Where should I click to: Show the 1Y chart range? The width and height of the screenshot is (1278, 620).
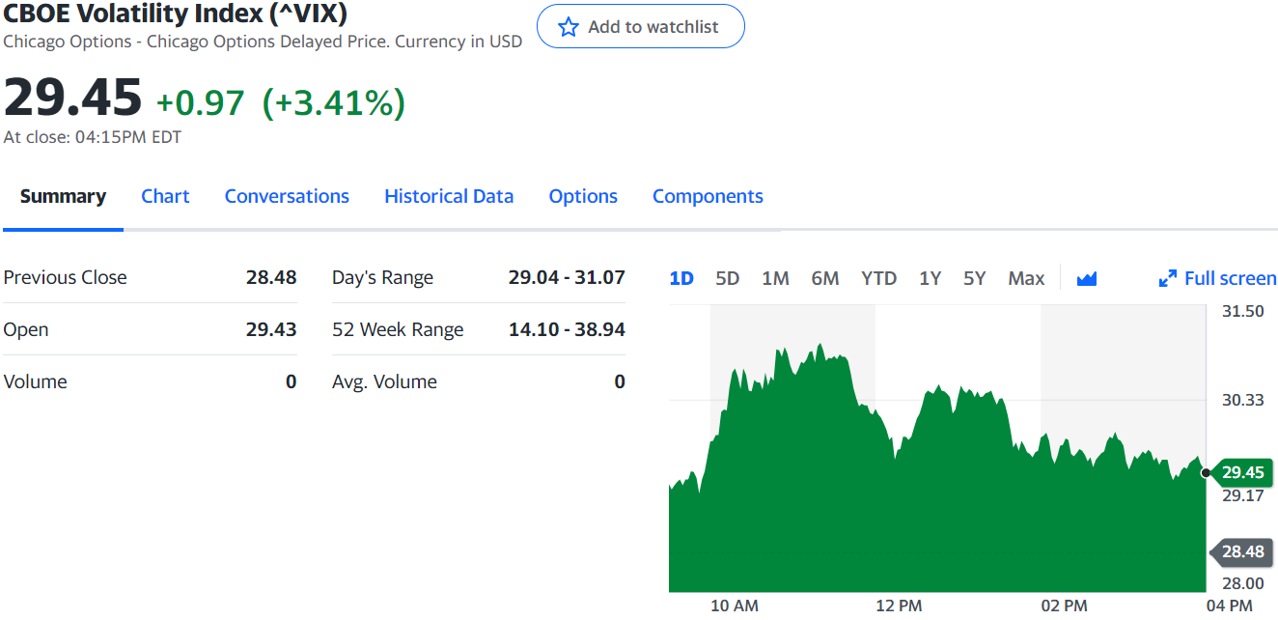930,278
